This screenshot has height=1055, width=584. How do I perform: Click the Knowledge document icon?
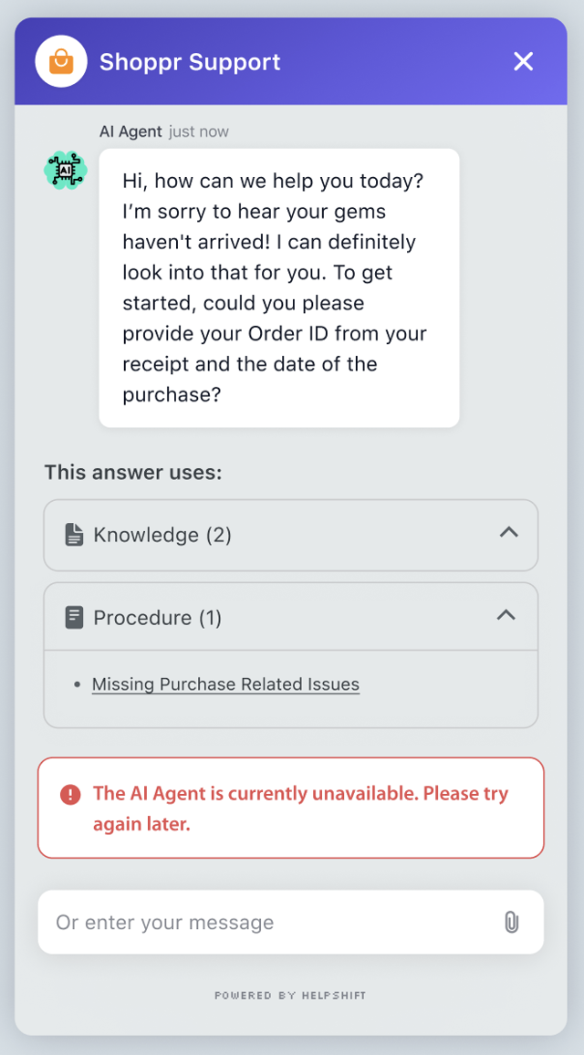[x=74, y=535]
